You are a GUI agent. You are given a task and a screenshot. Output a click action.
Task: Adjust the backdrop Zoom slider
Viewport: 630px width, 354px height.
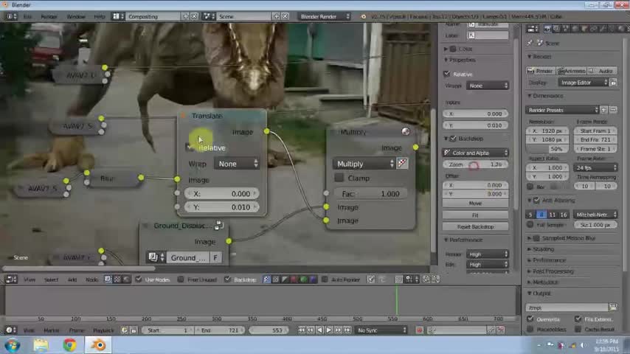[x=475, y=164]
